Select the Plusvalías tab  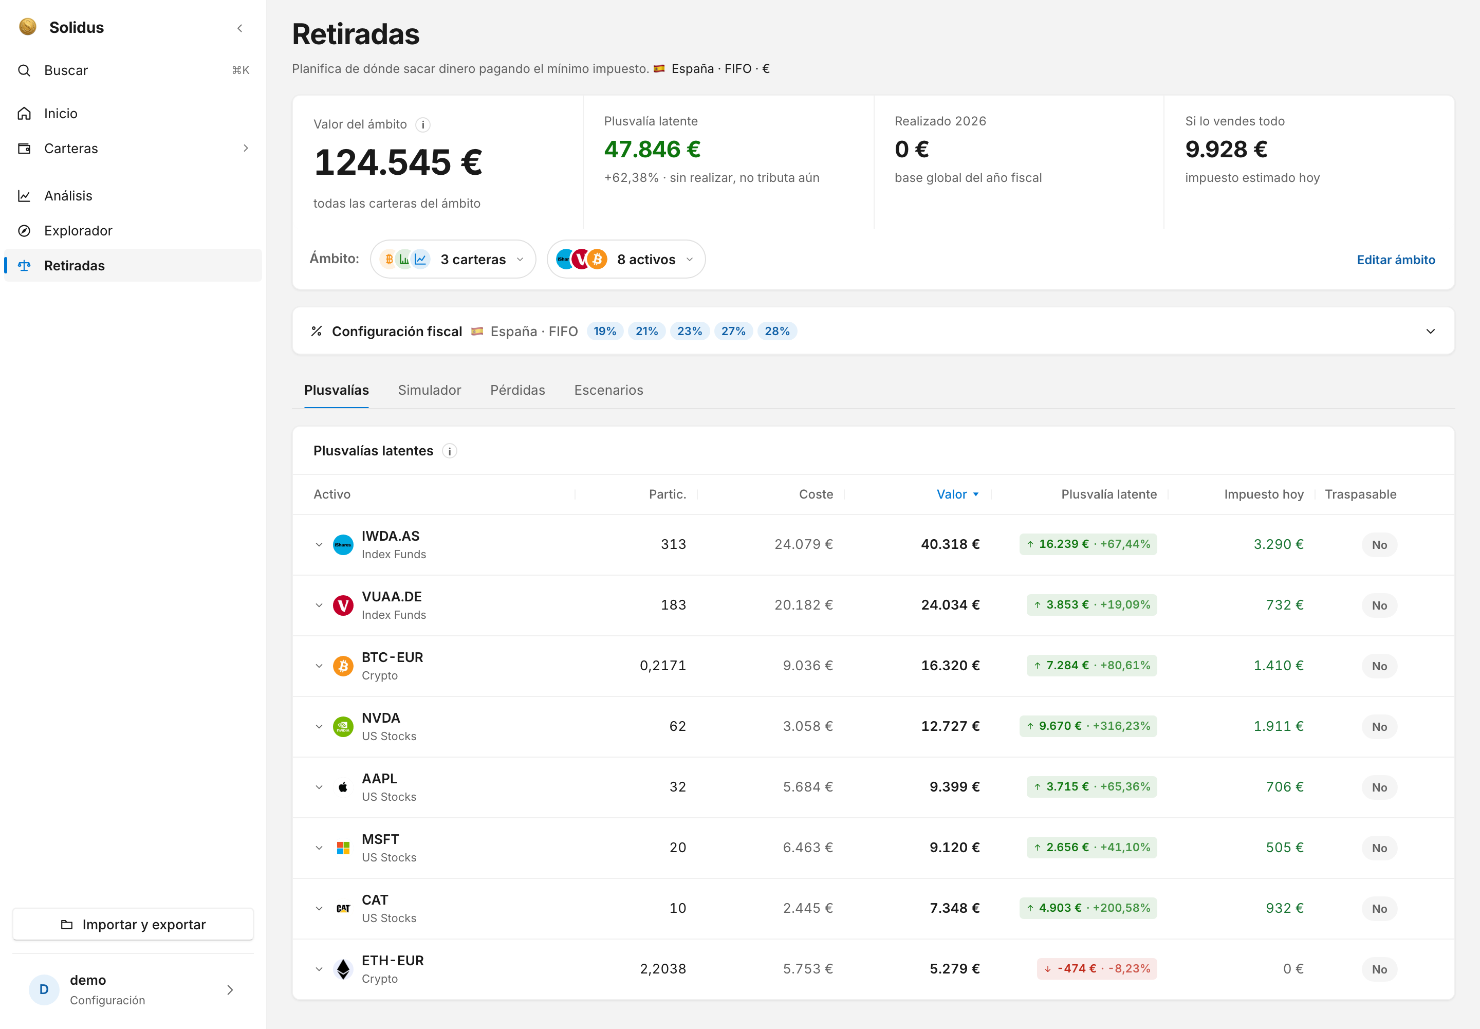337,390
